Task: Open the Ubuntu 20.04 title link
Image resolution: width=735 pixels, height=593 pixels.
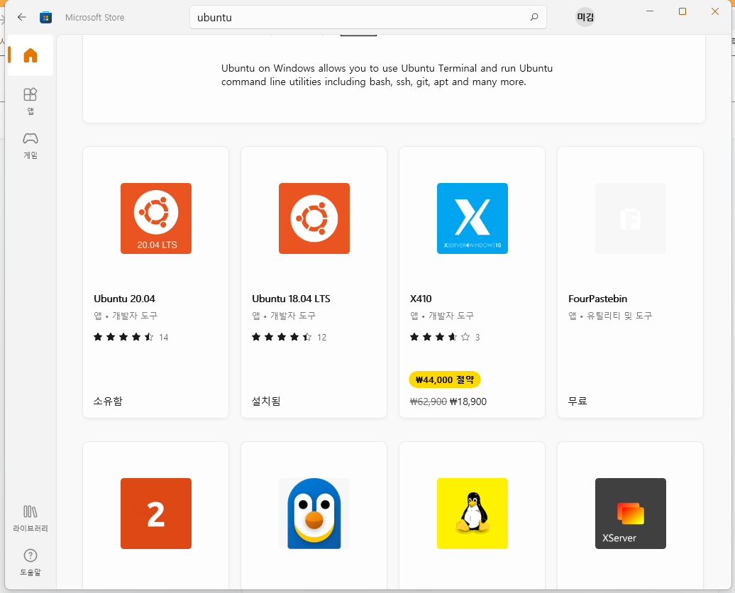Action: coord(124,299)
